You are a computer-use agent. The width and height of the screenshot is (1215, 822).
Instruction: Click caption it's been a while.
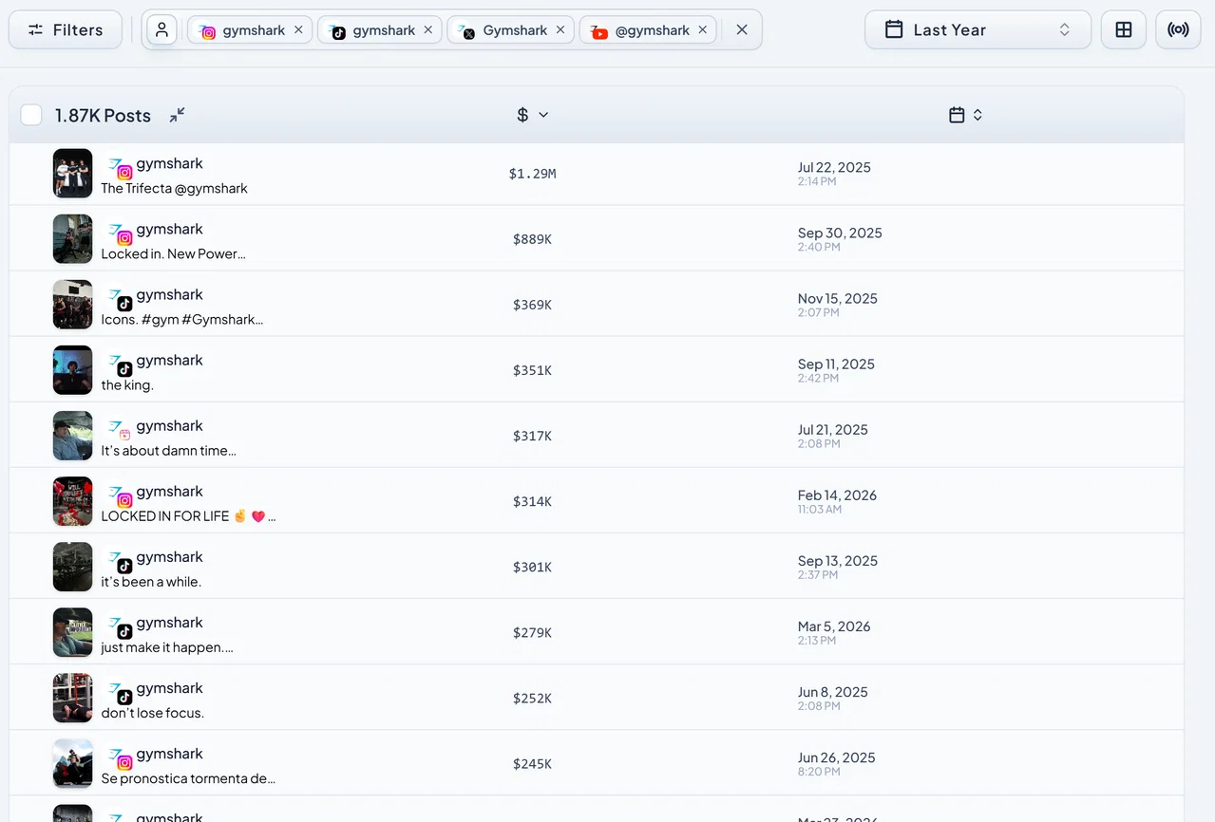(x=152, y=581)
